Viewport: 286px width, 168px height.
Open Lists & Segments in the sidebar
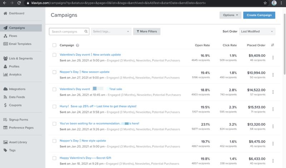click(x=21, y=58)
